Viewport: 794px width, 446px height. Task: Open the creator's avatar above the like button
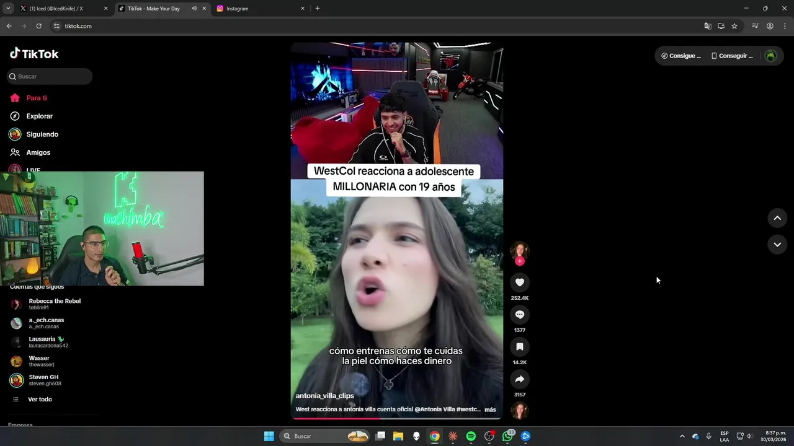click(x=520, y=250)
